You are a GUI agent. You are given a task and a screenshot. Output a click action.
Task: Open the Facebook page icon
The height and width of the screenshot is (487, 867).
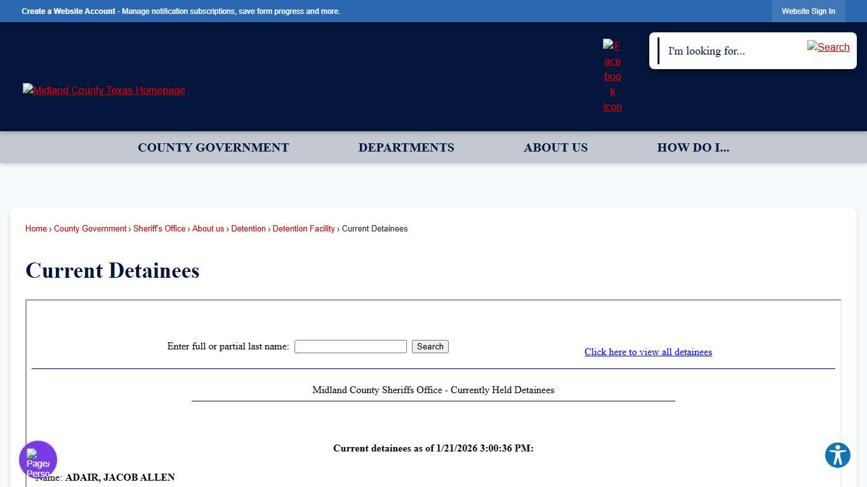click(612, 75)
